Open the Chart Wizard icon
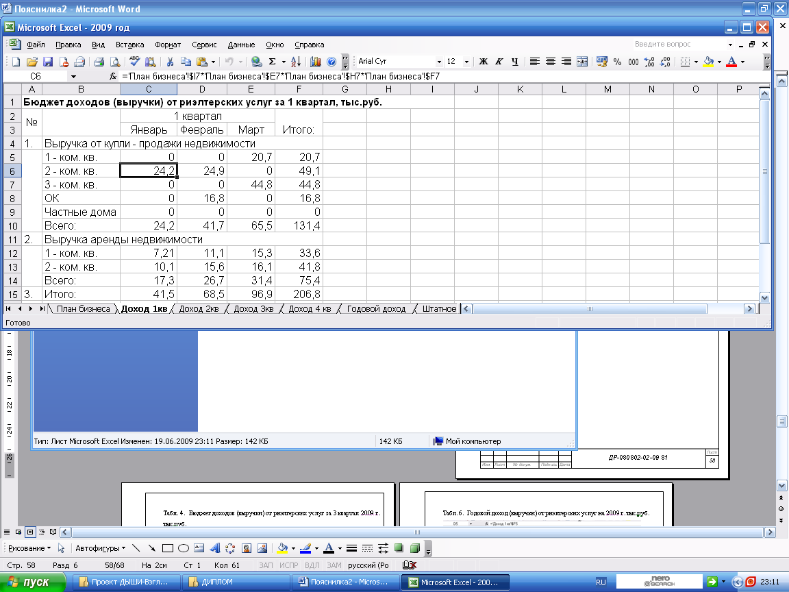 coord(316,62)
